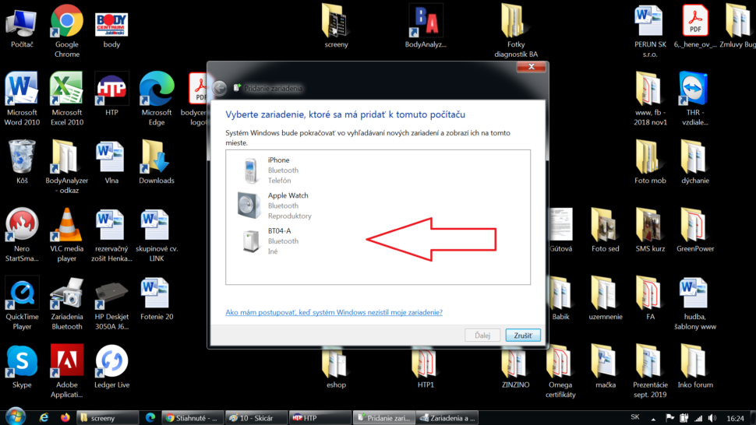Image resolution: width=756 pixels, height=425 pixels.
Task: Open Prezentácie sept. 2019 folder
Action: click(649, 371)
